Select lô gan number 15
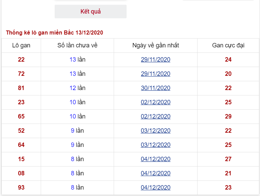Image resolution: width=260 pixels, height=196 pixels. (21, 159)
